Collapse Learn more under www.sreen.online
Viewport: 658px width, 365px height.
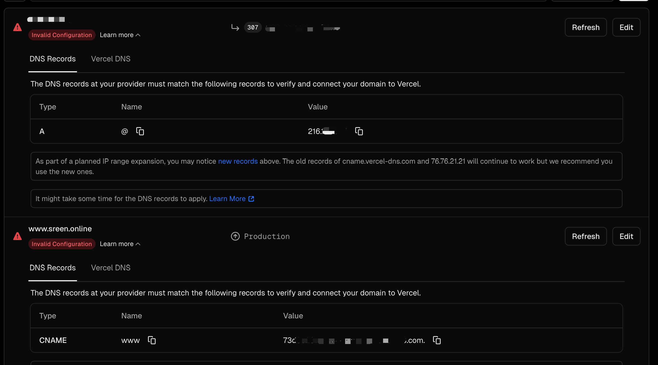pos(120,244)
